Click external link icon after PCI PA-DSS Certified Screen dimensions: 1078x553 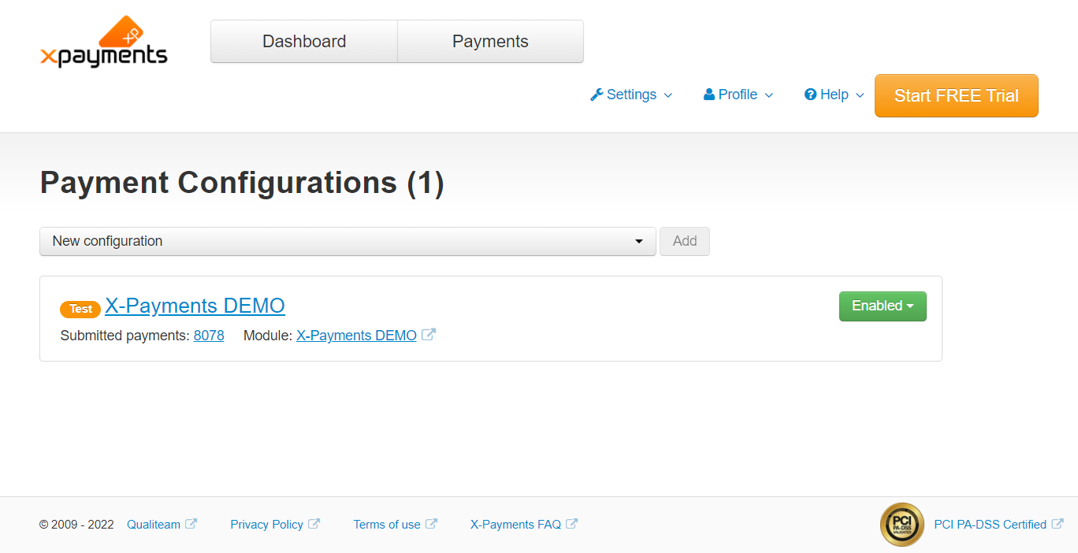pos(1058,524)
